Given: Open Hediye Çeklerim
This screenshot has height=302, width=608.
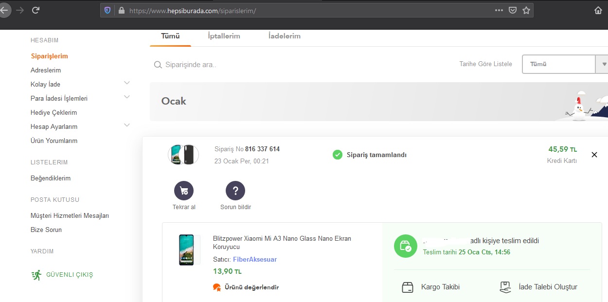Looking at the screenshot, I should [x=54, y=113].
